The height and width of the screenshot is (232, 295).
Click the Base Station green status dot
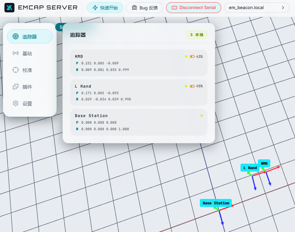point(202,116)
